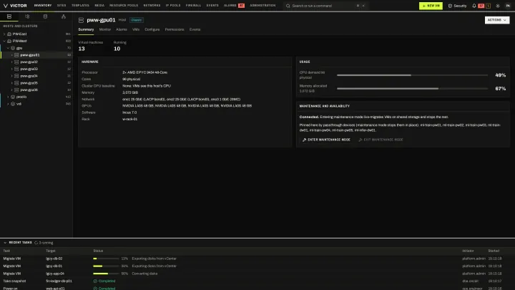Click the Host tag next to the title

122,20
